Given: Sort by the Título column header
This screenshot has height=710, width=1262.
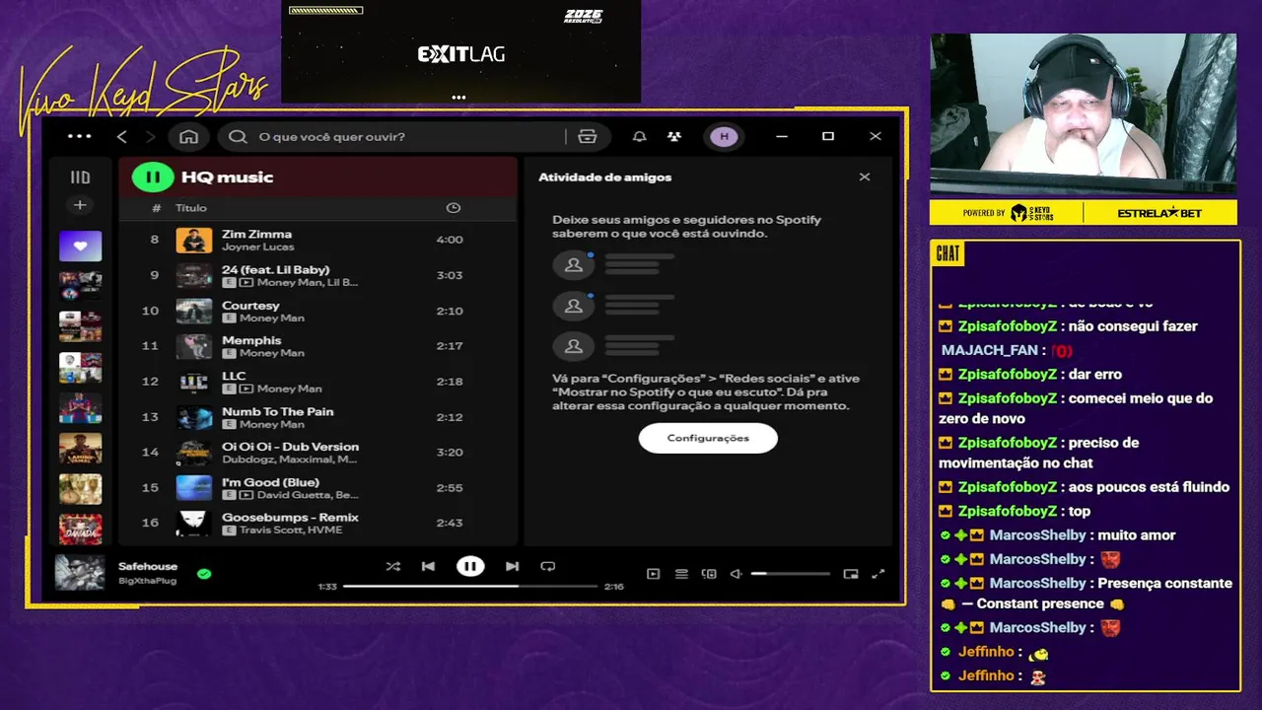Looking at the screenshot, I should [191, 208].
